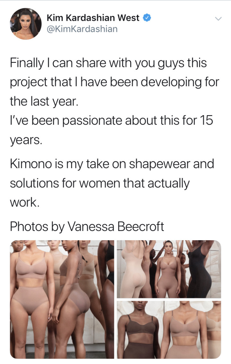
Task: Click the name 'Vanessa Beecroft'
Action: [x=116, y=226]
